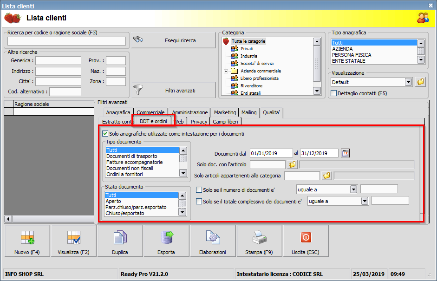Open Visualizza (F2) to view client

73,241
